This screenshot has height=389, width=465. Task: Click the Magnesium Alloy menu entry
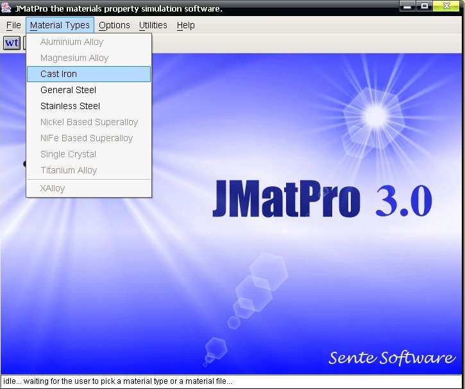point(89,58)
